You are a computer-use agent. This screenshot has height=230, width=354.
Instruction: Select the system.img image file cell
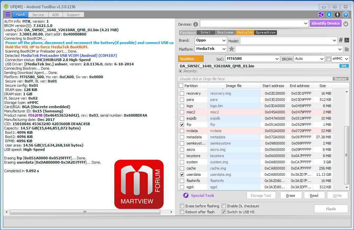pos(234,162)
